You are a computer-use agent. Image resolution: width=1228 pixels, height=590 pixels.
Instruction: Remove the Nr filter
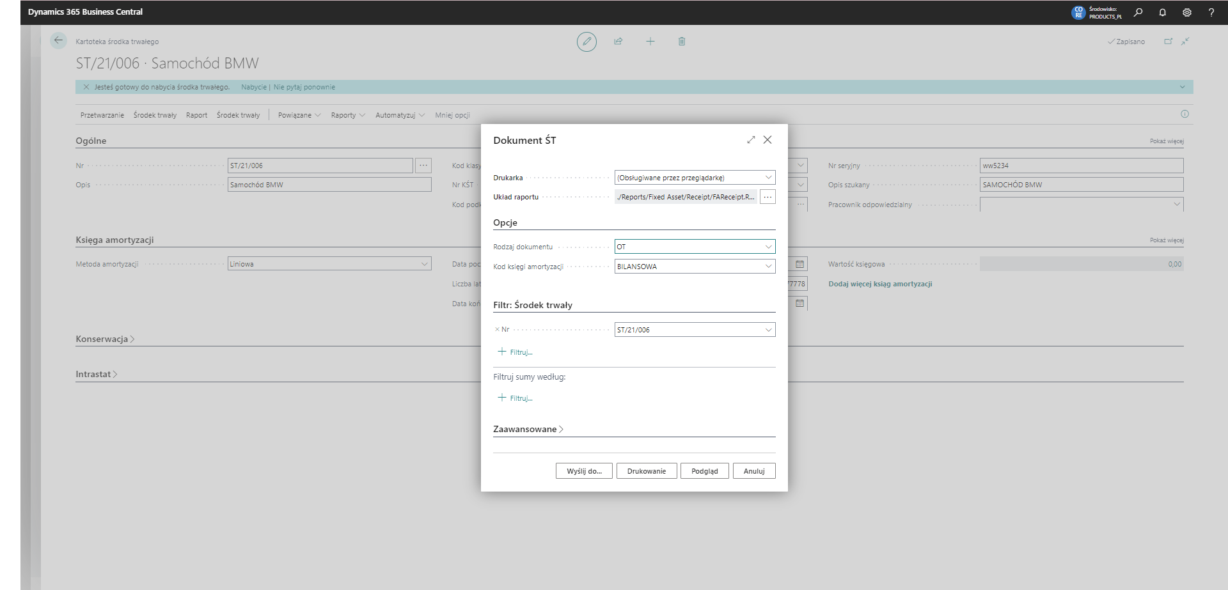[x=497, y=330]
